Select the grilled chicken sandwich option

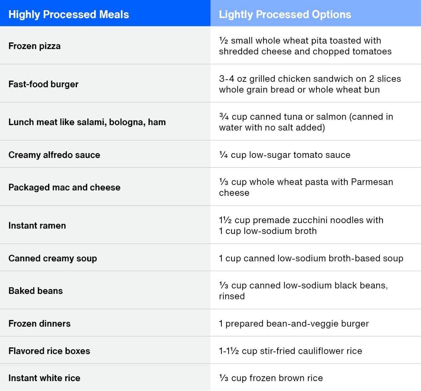tap(310, 84)
